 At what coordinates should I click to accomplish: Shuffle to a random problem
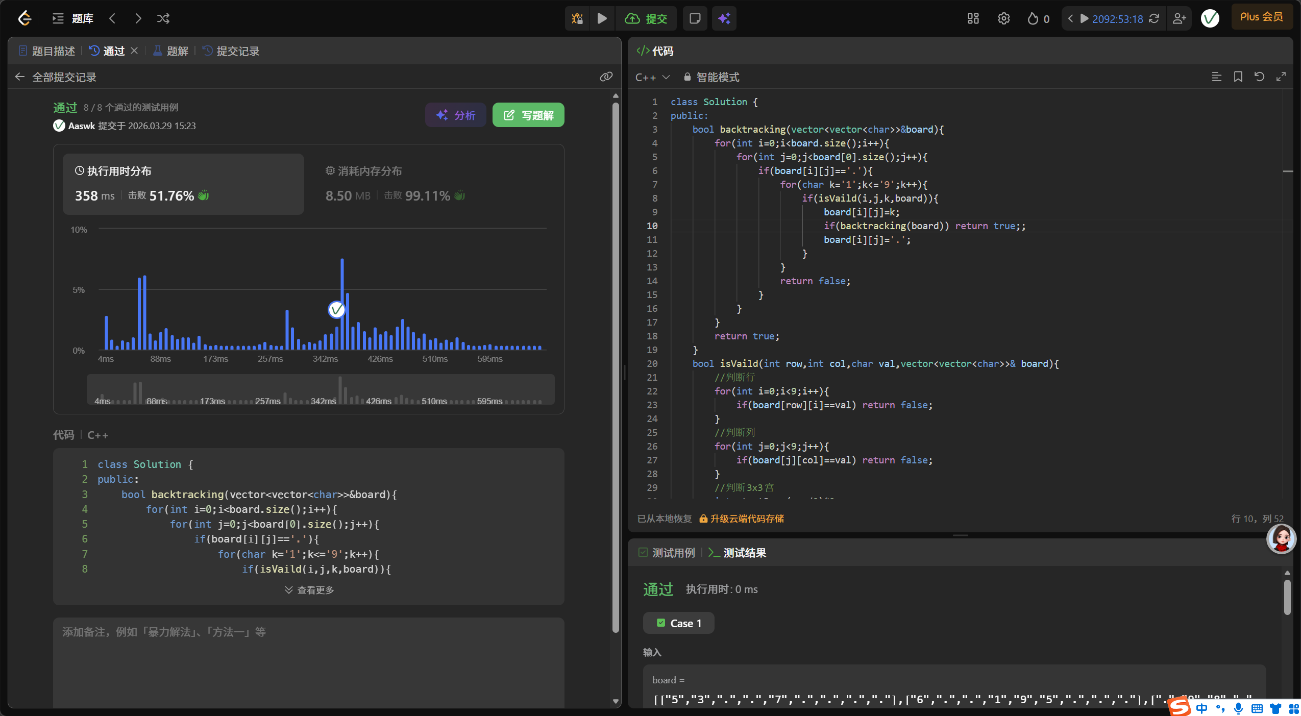[163, 19]
